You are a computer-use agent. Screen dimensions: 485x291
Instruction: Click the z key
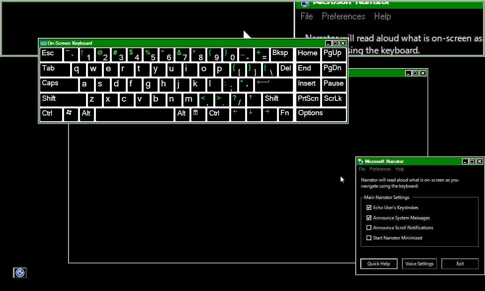click(x=95, y=100)
